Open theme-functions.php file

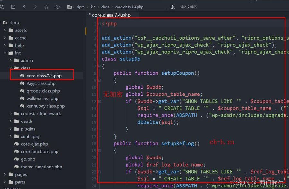pyautogui.click(x=41, y=167)
